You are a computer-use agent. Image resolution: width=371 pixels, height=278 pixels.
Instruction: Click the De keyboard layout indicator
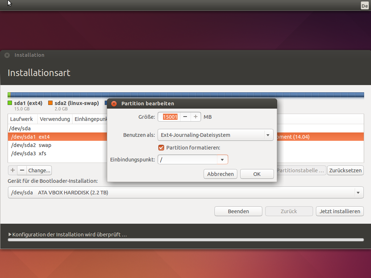(x=364, y=6)
